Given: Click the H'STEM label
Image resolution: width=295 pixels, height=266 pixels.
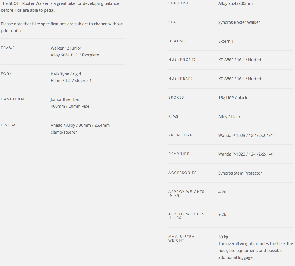Looking at the screenshot, I should click(x=8, y=125).
